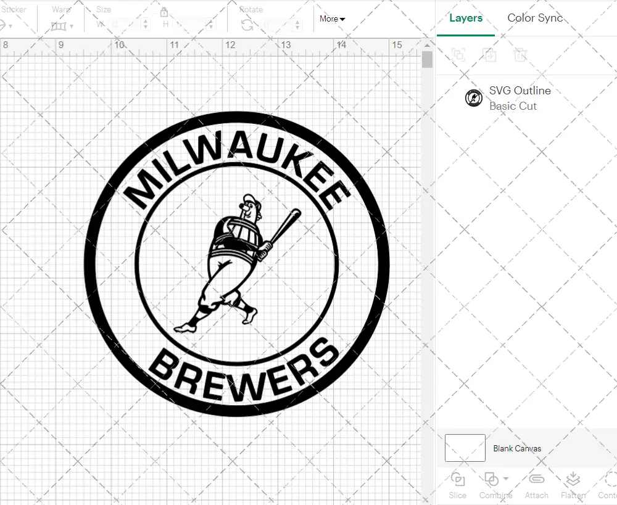Select the Milwaukee Brewers logo on canvas

click(x=237, y=264)
